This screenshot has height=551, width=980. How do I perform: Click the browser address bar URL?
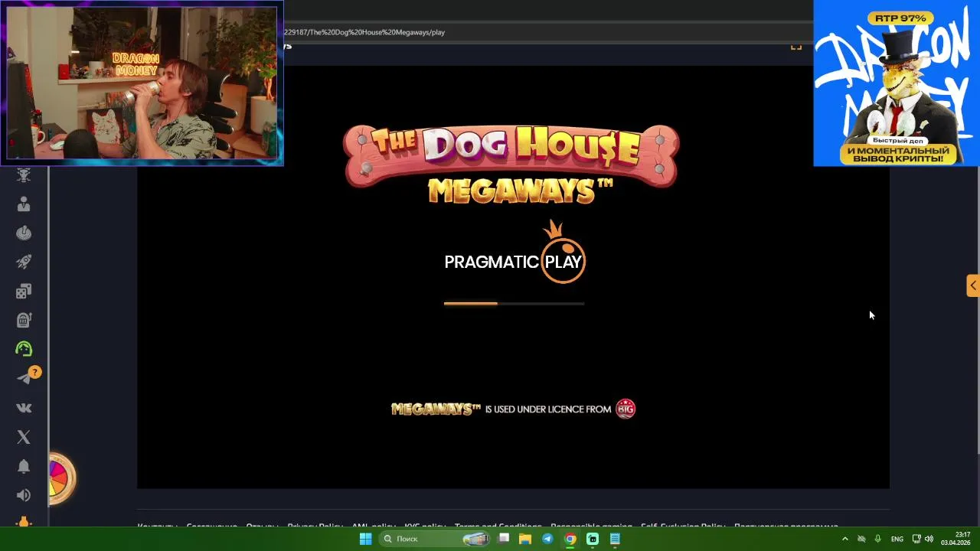pos(364,32)
